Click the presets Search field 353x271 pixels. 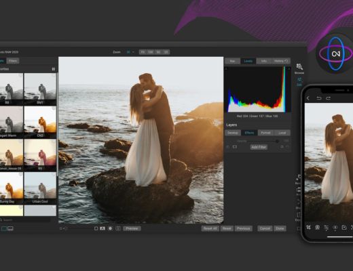tap(25, 220)
